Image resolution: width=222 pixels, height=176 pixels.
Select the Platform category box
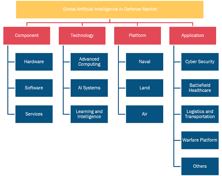coord(138,35)
